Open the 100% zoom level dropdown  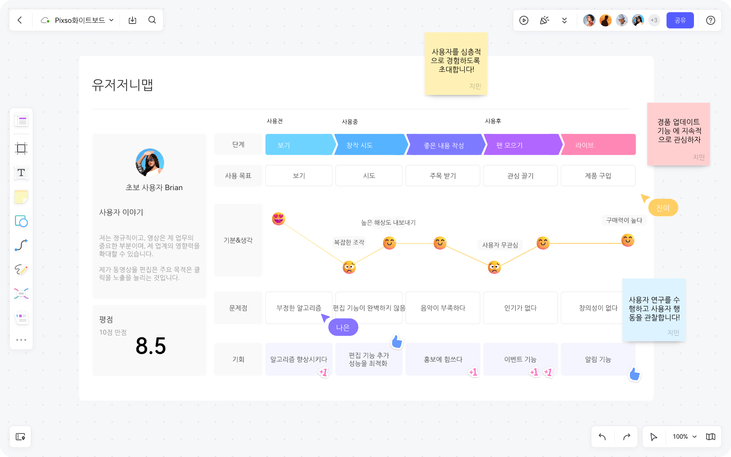point(684,437)
